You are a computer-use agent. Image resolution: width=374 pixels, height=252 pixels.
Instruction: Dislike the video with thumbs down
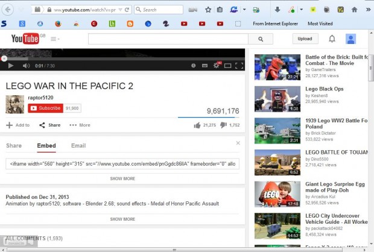pos(223,125)
